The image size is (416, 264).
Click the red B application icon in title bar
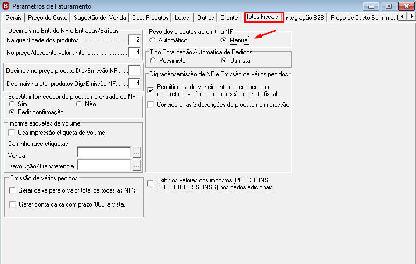tap(5, 5)
